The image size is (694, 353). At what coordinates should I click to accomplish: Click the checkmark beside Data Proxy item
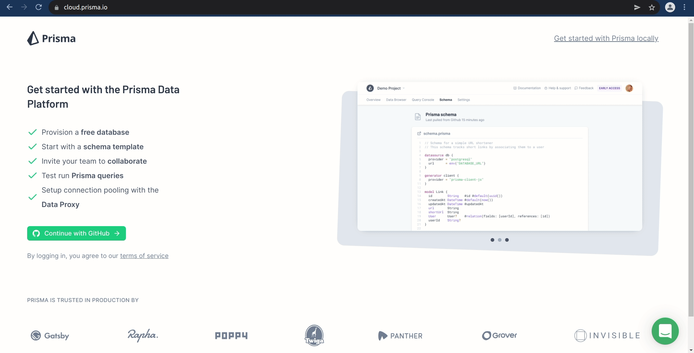[x=33, y=197]
